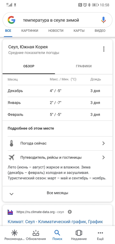Tap the AMP lightning icon next to climate-data
The width and height of the screenshot is (115, 244).
click(x=70, y=212)
